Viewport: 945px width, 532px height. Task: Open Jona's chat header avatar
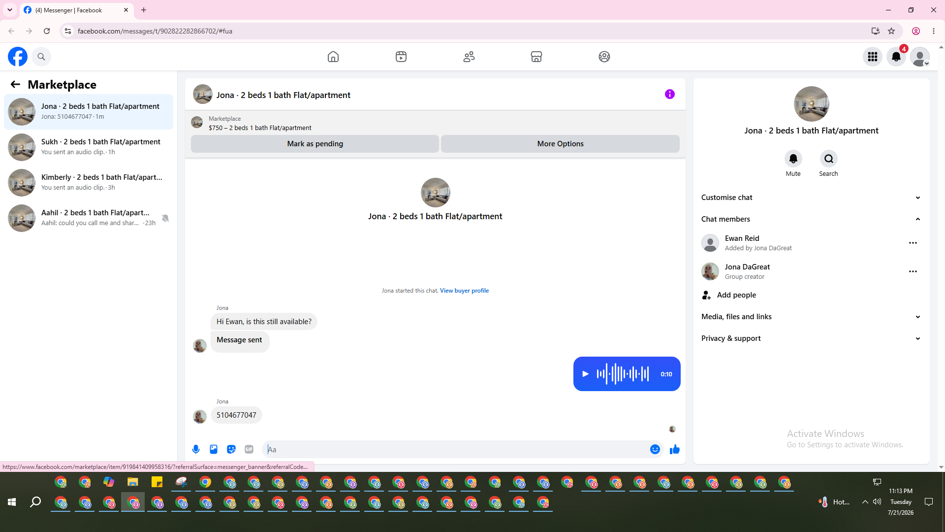coord(203,94)
